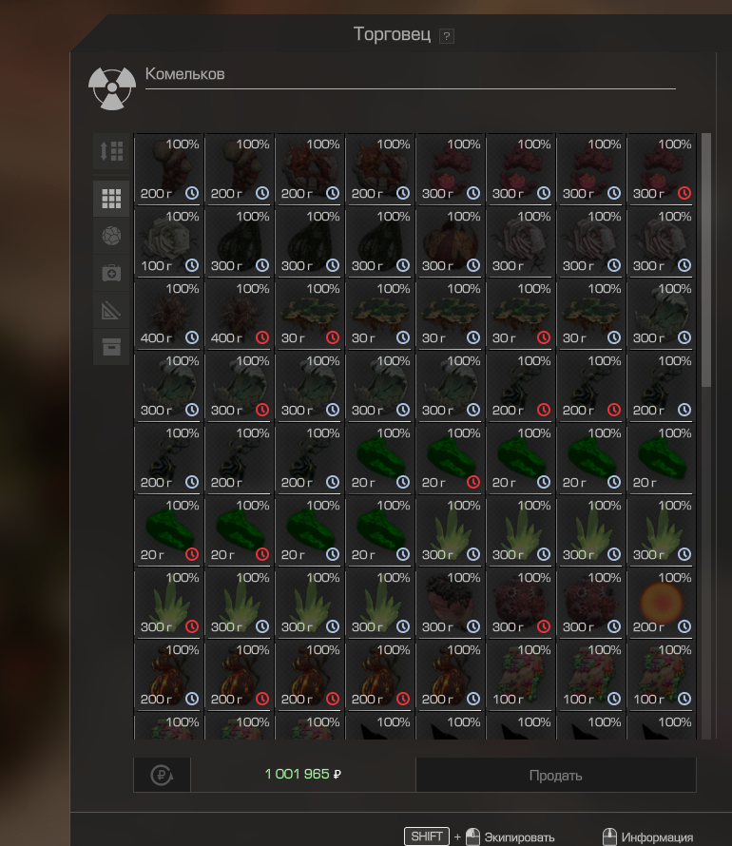Select the 100 г colorful artifact without clock
The image size is (732, 846).
(521, 675)
